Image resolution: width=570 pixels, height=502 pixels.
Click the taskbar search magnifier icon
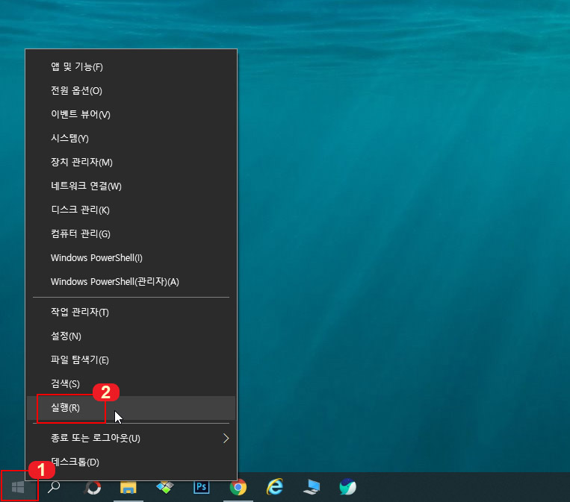pos(55,487)
